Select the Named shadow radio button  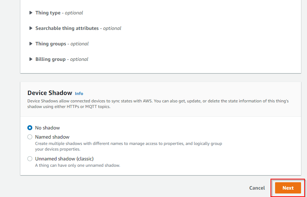tap(30, 137)
